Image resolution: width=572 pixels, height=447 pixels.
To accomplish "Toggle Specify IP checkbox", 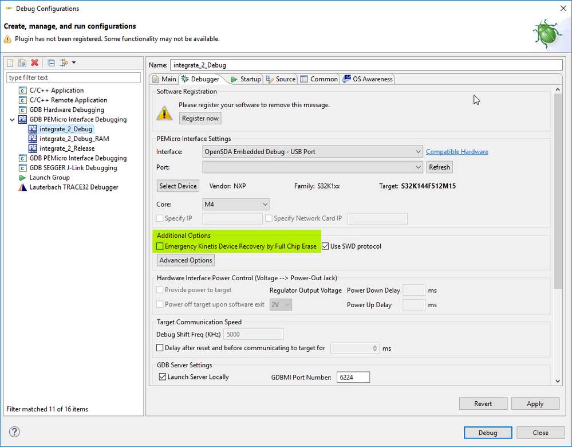I will (x=160, y=218).
